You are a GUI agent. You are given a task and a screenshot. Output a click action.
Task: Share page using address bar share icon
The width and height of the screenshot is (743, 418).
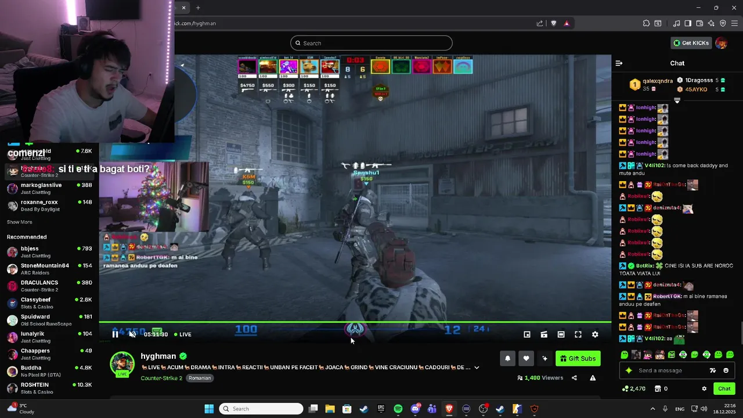540,23
